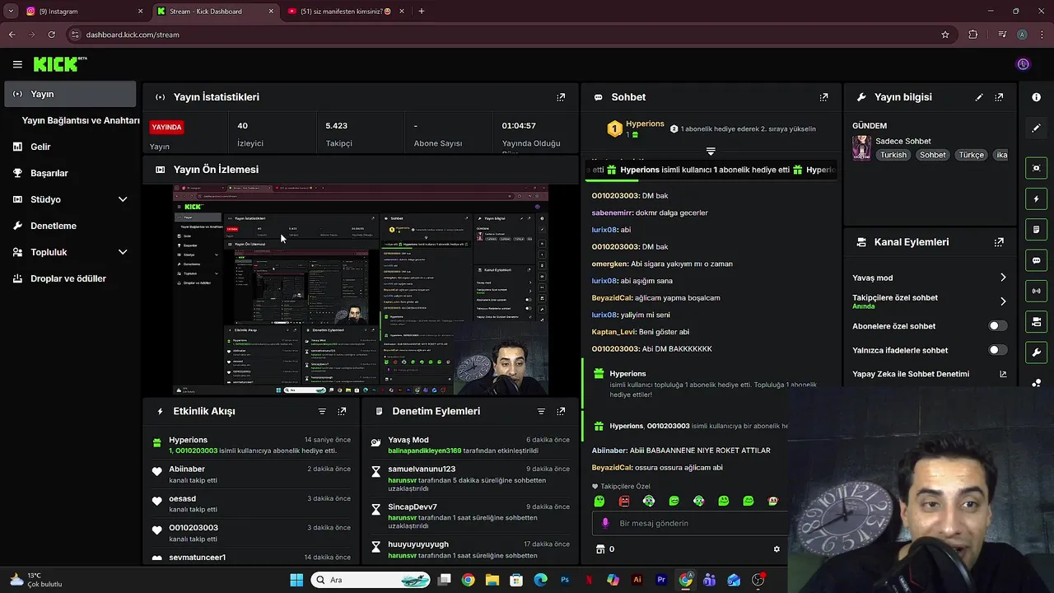Bookmark this page with the star icon
The width and height of the screenshot is (1054, 593).
coord(945,35)
